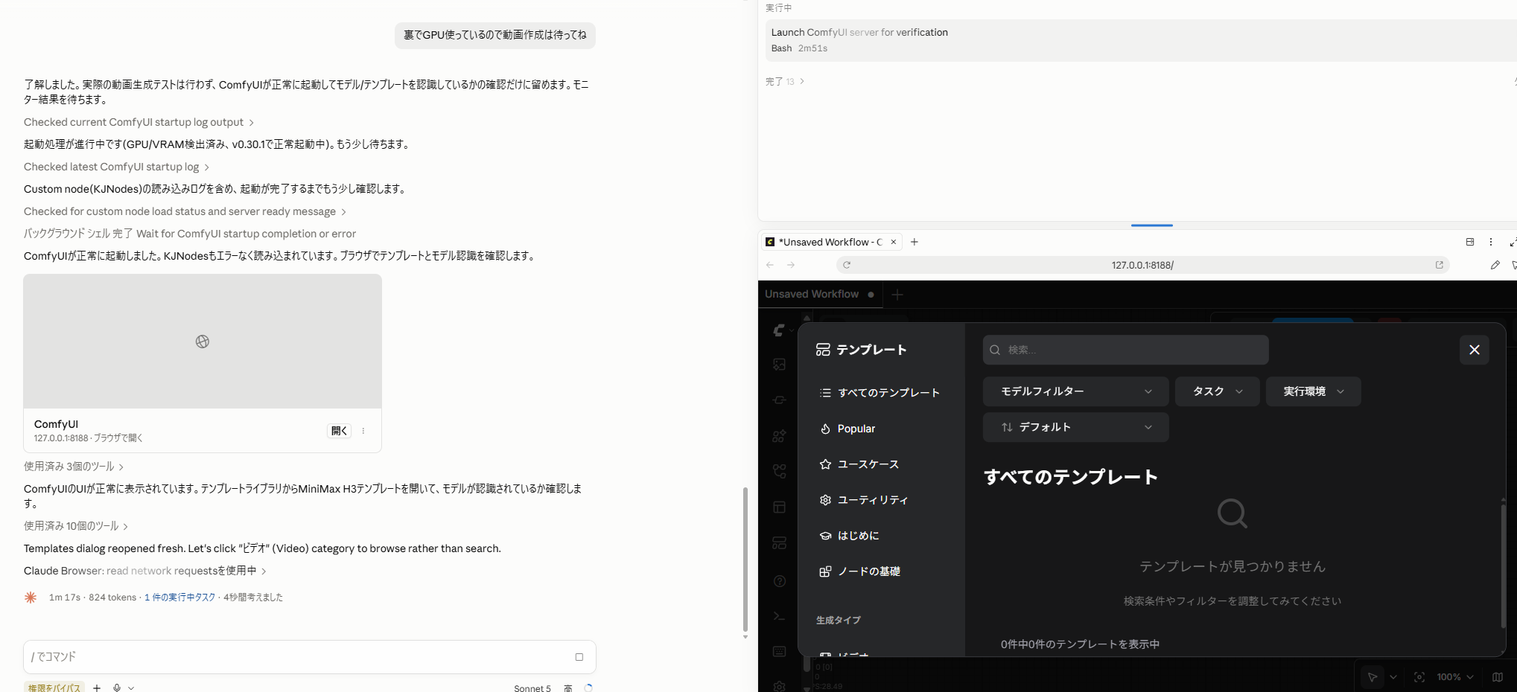Open the Launch ComfyUI server task row

[1141, 40]
